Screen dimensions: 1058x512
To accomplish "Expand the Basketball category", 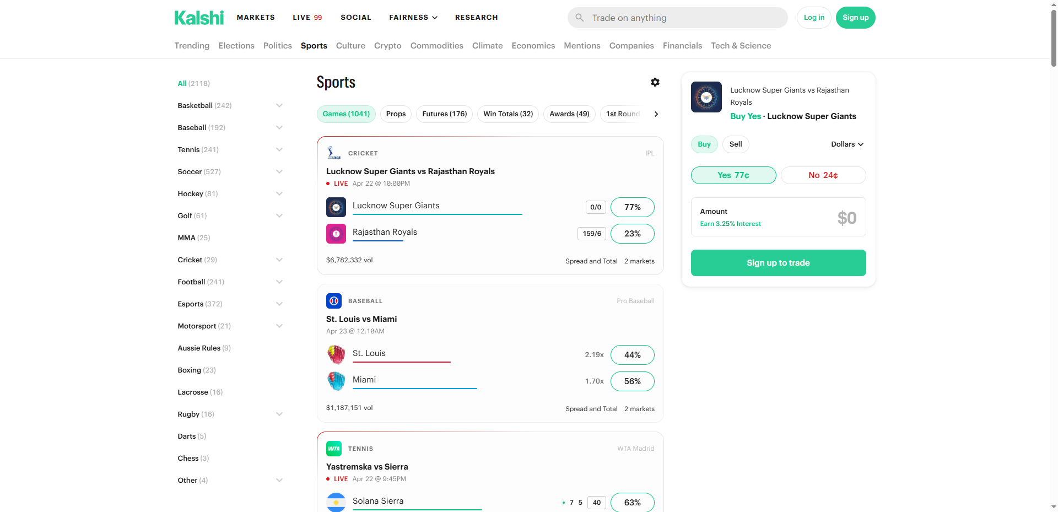I will [x=279, y=105].
